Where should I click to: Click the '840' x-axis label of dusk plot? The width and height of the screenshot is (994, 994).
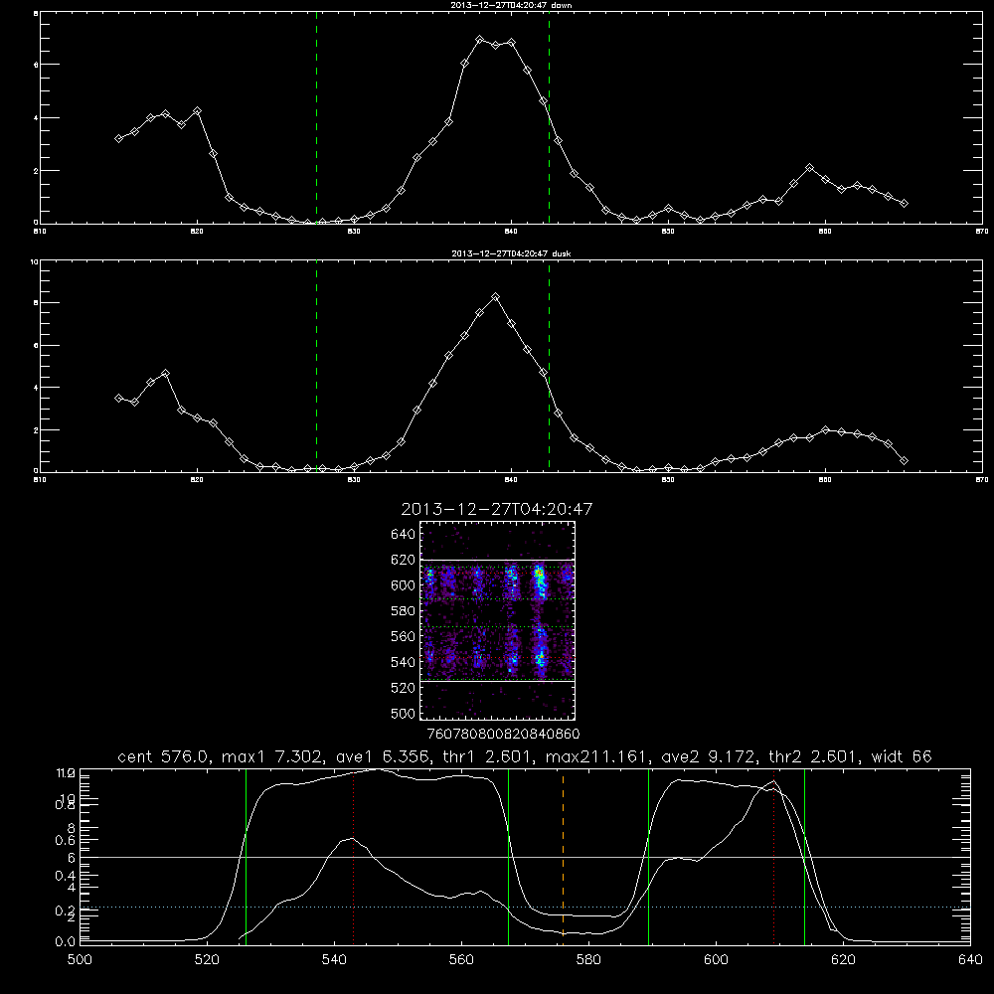[511, 480]
